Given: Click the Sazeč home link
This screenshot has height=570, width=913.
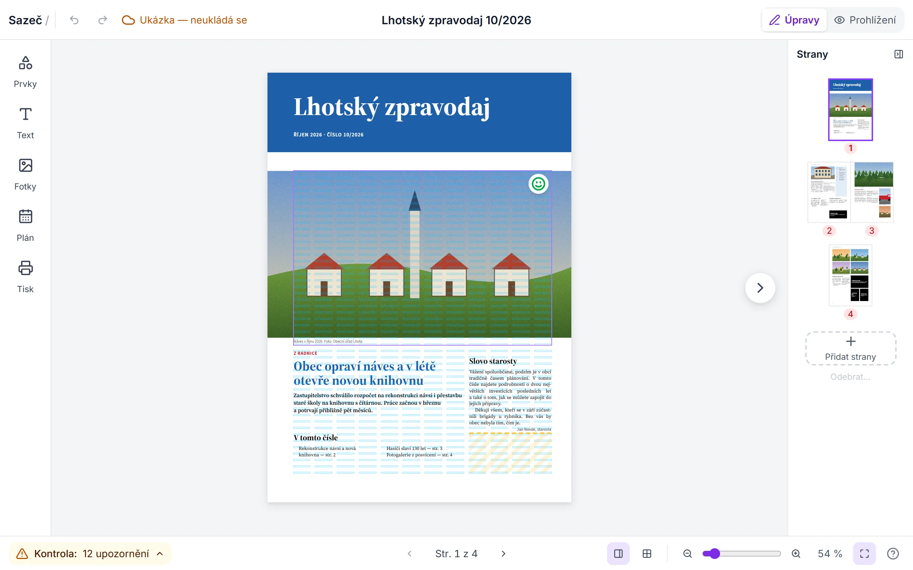Looking at the screenshot, I should (x=25, y=20).
